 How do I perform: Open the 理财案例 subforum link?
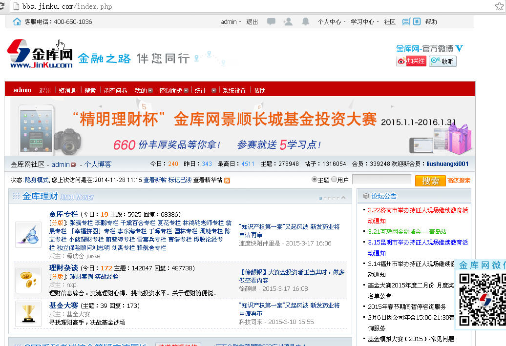(x=81, y=277)
